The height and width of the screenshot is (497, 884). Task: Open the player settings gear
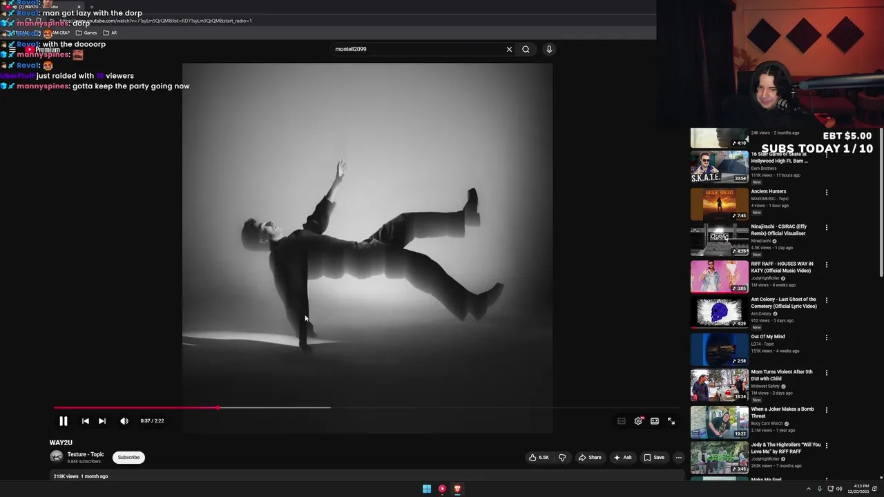tap(639, 421)
